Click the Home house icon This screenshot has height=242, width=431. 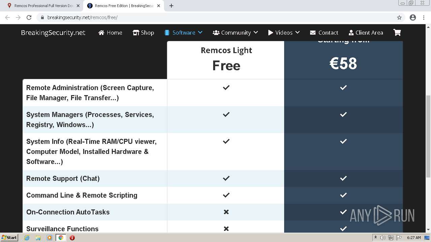point(101,33)
